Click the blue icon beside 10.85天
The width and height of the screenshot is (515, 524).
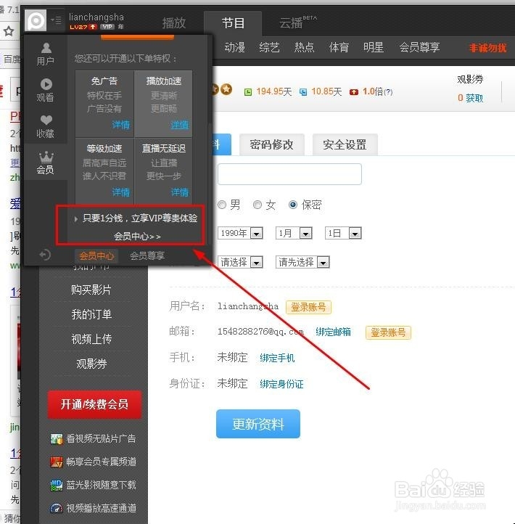(x=303, y=92)
